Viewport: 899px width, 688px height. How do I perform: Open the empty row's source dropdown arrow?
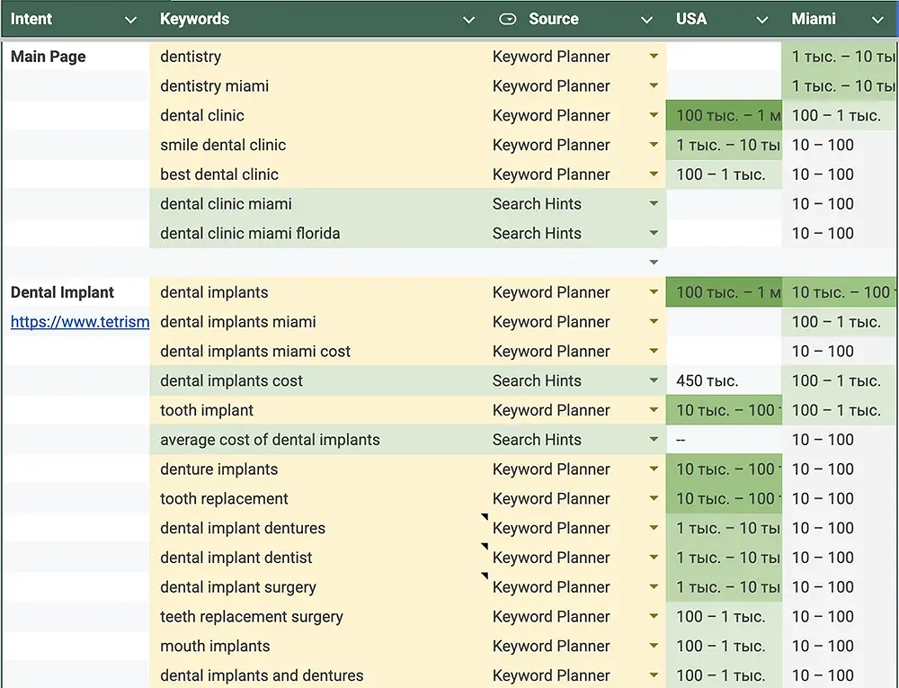pyautogui.click(x=654, y=263)
